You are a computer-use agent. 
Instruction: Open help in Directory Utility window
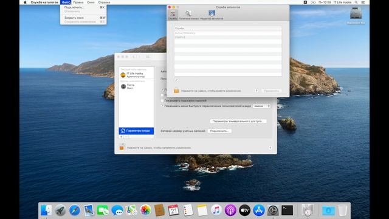256,91
